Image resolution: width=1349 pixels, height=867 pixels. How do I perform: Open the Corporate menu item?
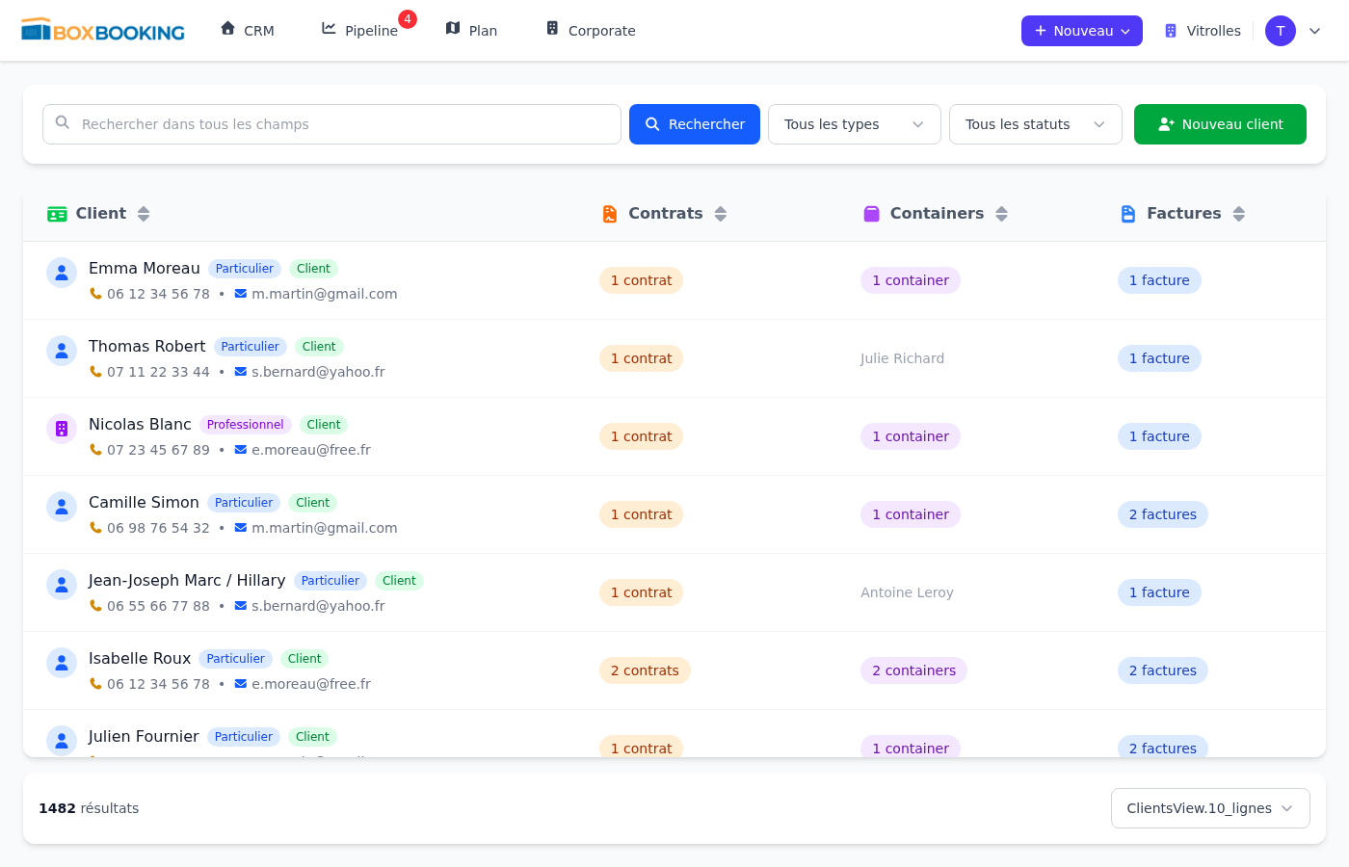591,31
